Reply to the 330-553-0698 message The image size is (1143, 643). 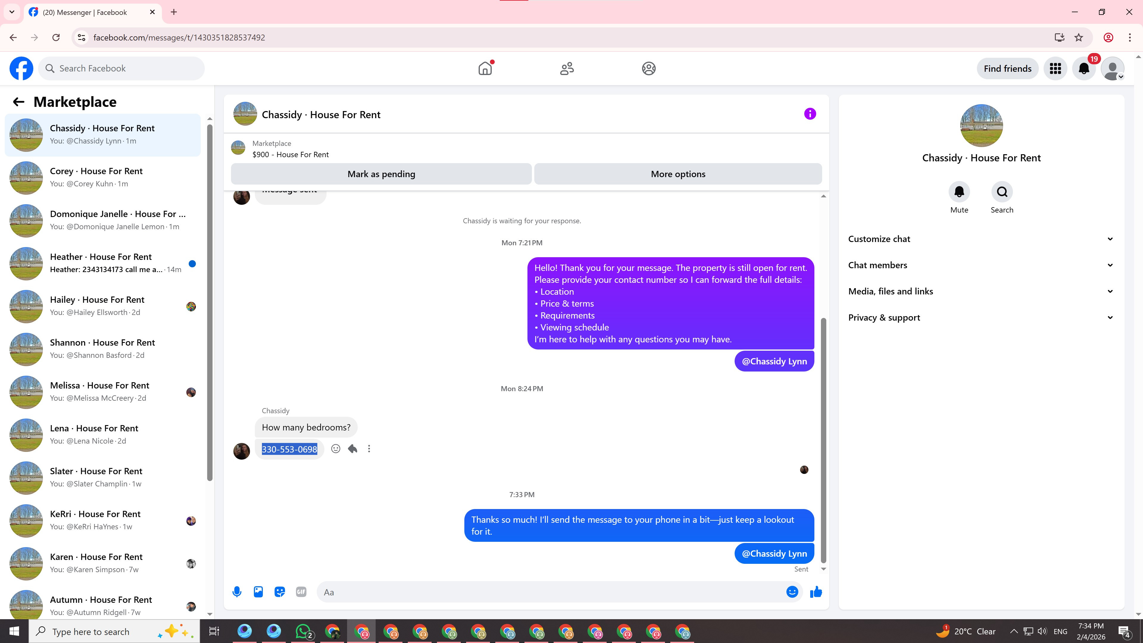click(x=353, y=449)
